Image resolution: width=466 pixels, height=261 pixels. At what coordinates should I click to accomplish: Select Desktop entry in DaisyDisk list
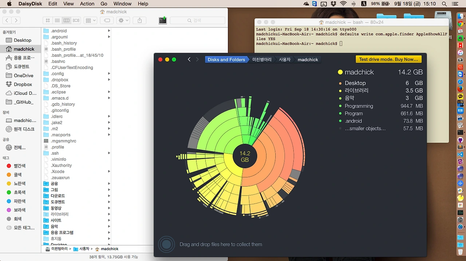(x=380, y=83)
